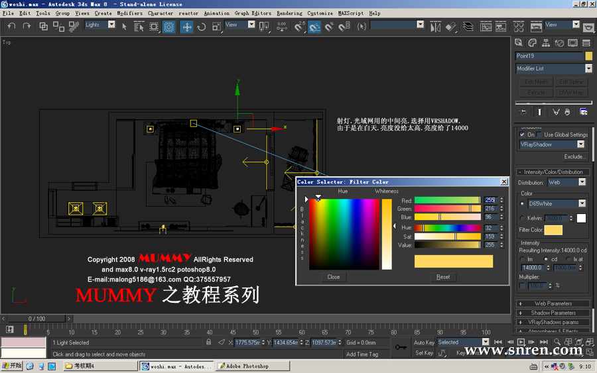Open the Layer Manager icon

pos(468,27)
